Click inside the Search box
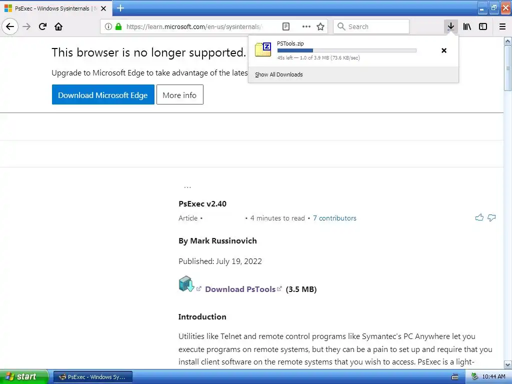 coord(371,26)
